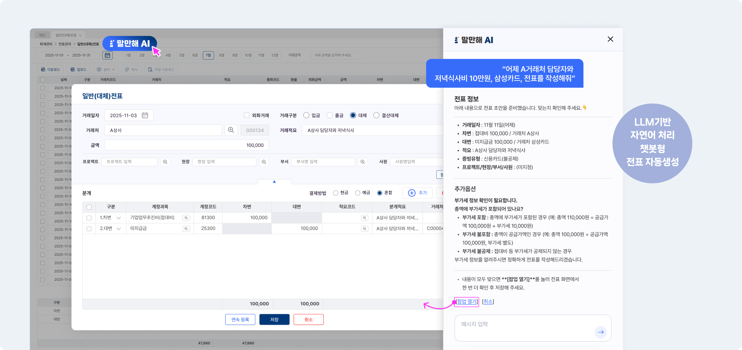
Task: Tick the checkbox of the 2.대변 row
Action: [x=89, y=229]
